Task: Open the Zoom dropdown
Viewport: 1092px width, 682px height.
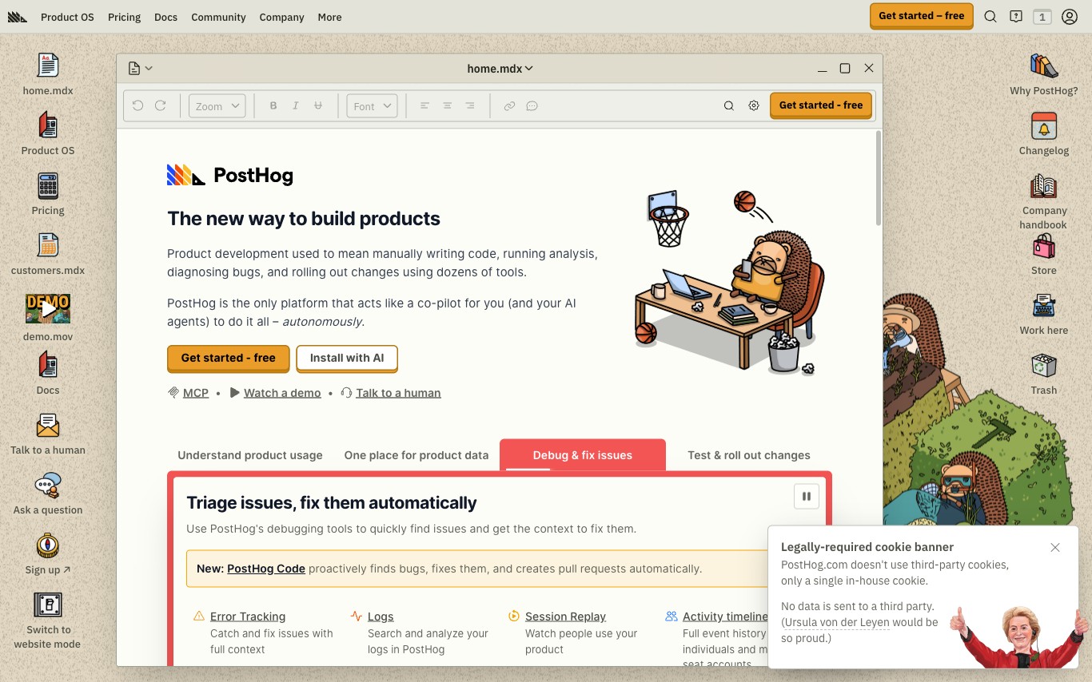Action: tap(217, 105)
